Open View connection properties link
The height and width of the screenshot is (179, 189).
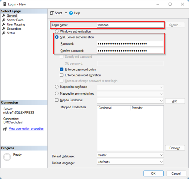pyautogui.click(x=26, y=129)
